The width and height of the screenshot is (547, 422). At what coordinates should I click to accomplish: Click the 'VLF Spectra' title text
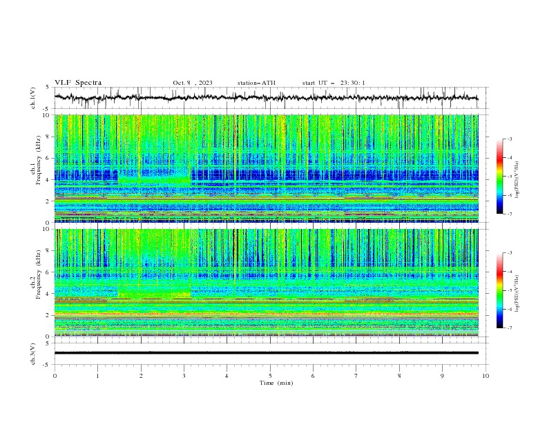click(x=78, y=83)
